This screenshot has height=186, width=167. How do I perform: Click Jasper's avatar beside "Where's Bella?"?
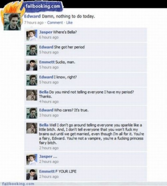coord(32,35)
